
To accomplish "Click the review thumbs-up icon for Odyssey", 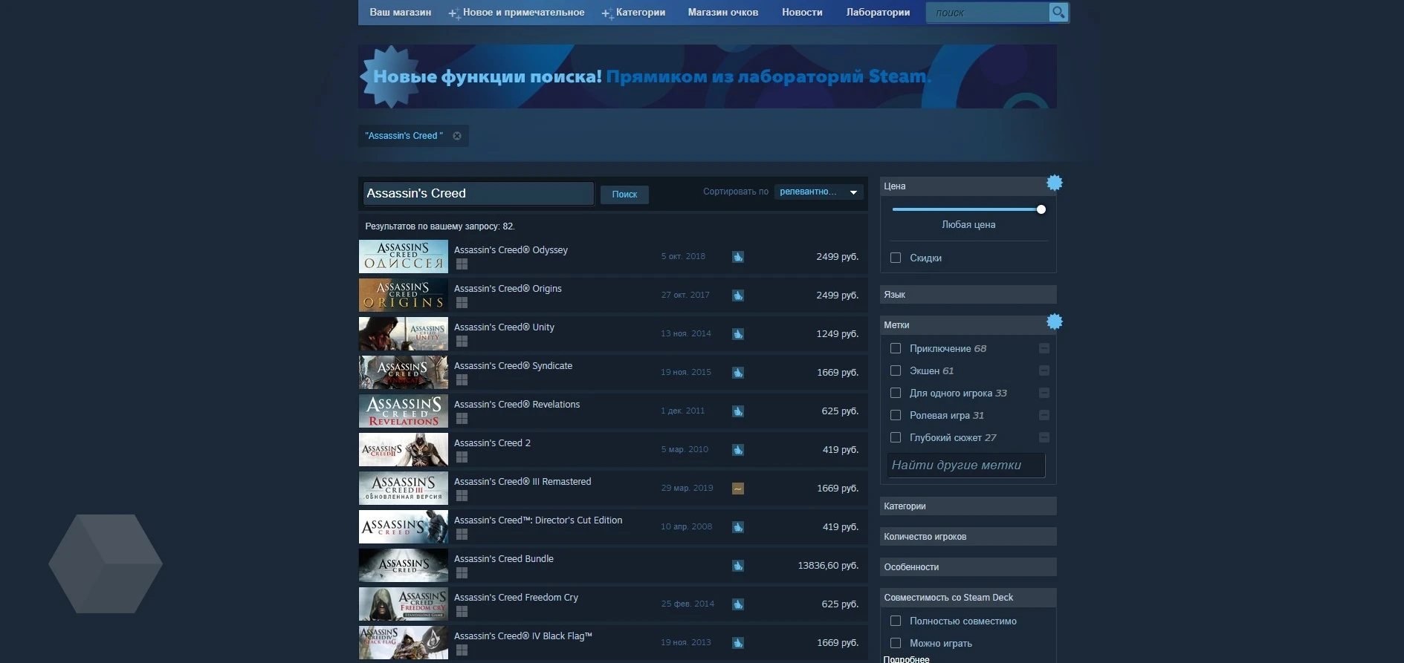I will tap(738, 257).
